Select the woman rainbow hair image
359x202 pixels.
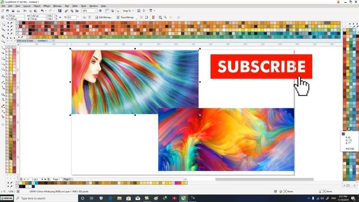(135, 82)
